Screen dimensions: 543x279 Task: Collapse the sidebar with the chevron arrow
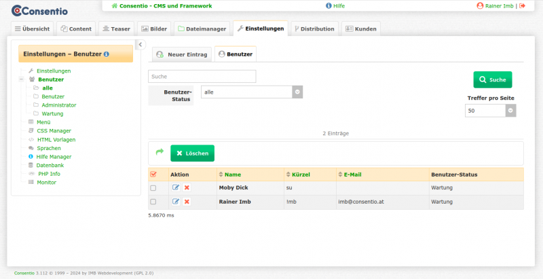(141, 45)
